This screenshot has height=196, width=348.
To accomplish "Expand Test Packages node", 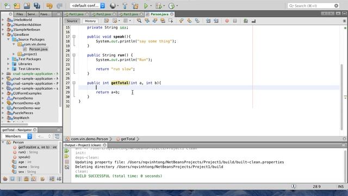I will [x=9, y=59].
